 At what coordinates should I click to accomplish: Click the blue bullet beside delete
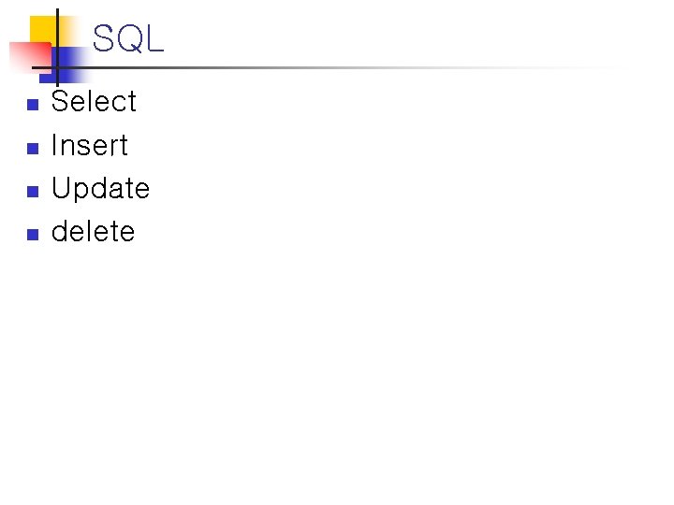point(32,234)
